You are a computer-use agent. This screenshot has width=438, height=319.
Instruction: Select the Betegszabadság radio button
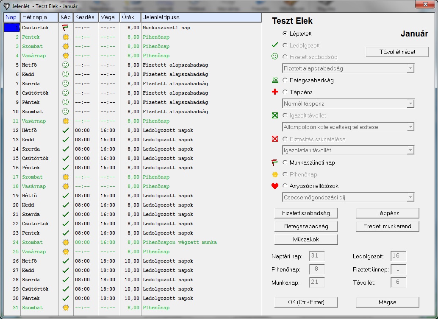[x=285, y=80]
